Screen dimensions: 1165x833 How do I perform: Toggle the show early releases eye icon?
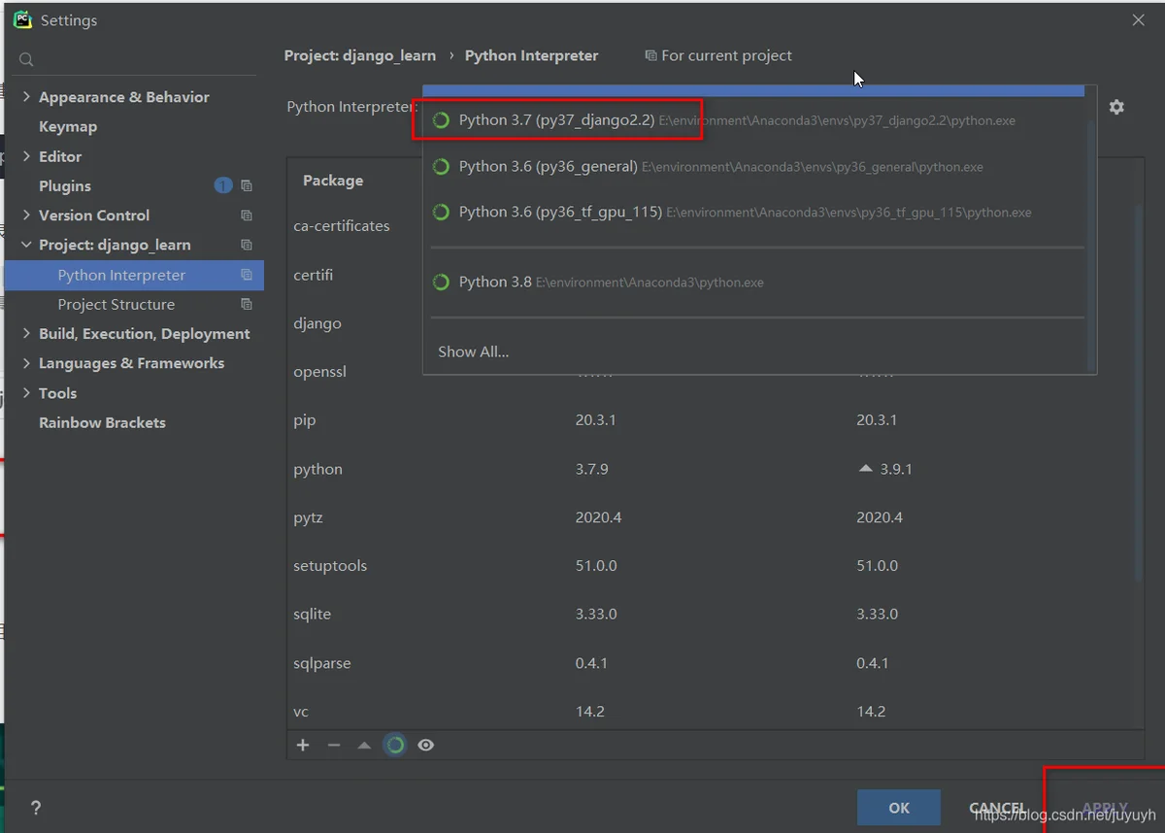426,746
